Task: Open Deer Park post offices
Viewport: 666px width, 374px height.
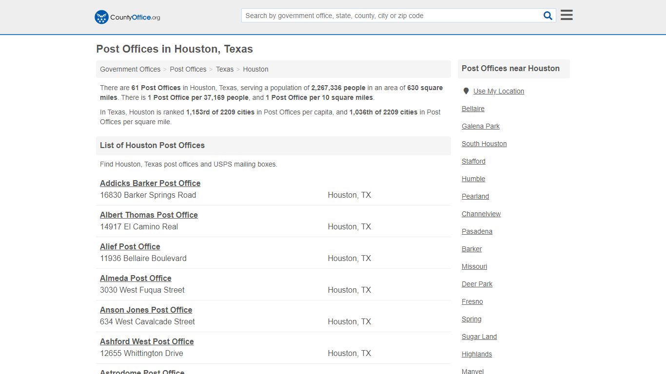Action: 477,284
